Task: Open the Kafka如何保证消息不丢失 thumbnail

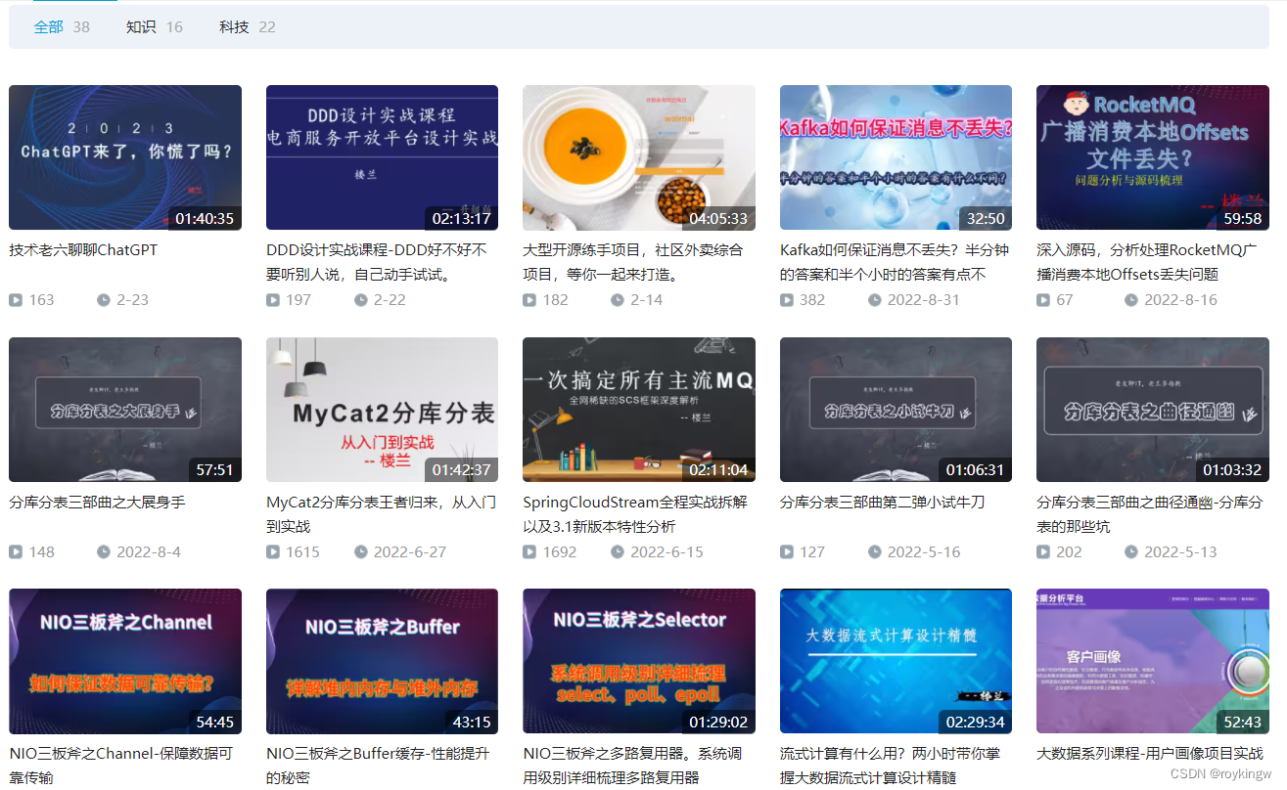Action: (896, 157)
